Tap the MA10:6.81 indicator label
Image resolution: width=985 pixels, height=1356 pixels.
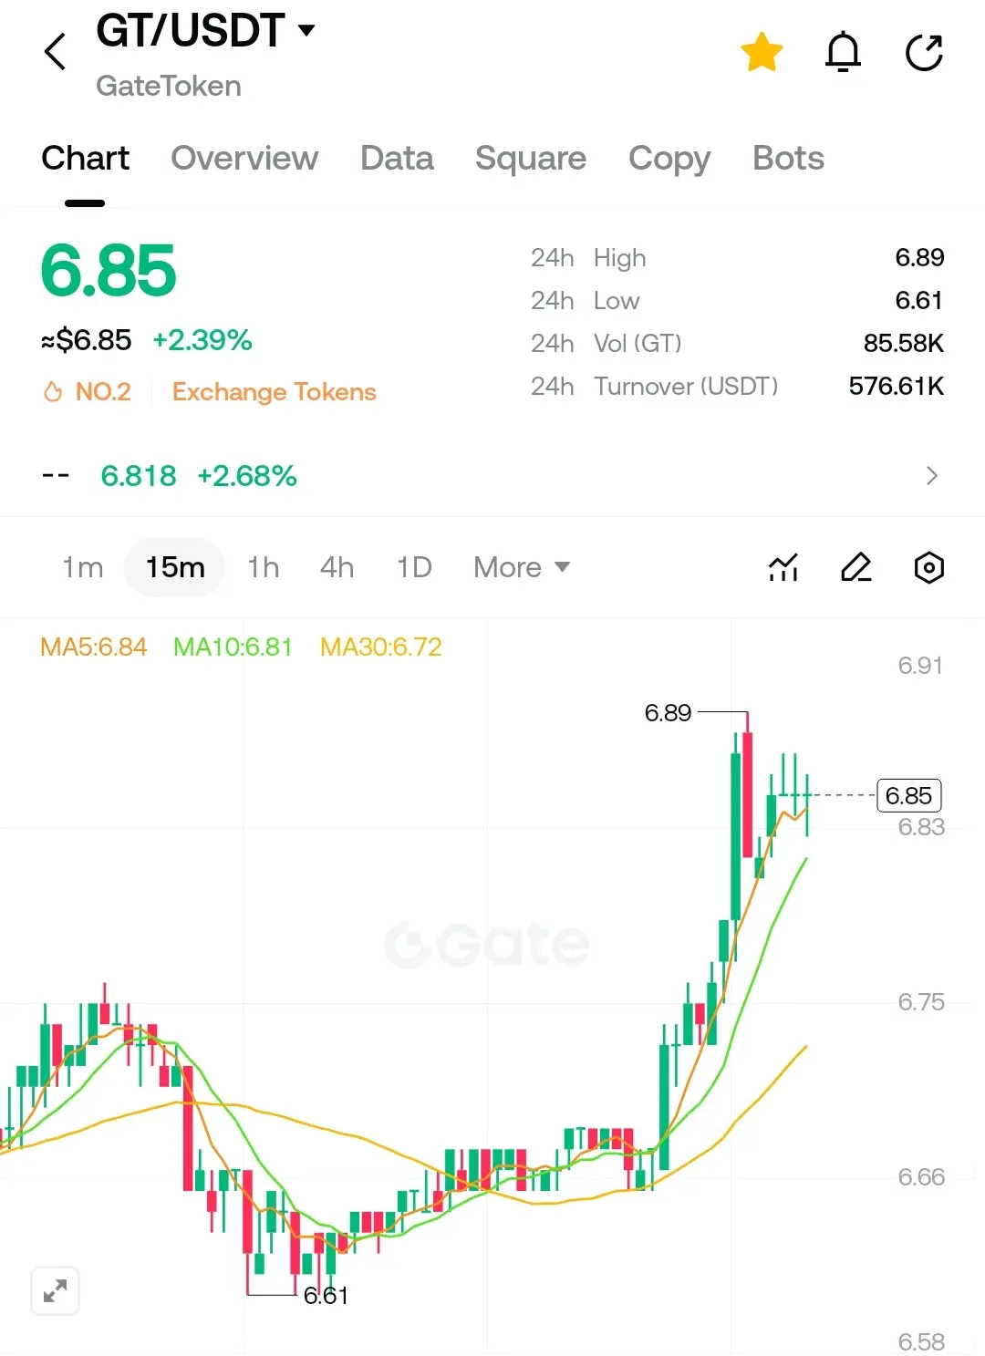pyautogui.click(x=233, y=647)
